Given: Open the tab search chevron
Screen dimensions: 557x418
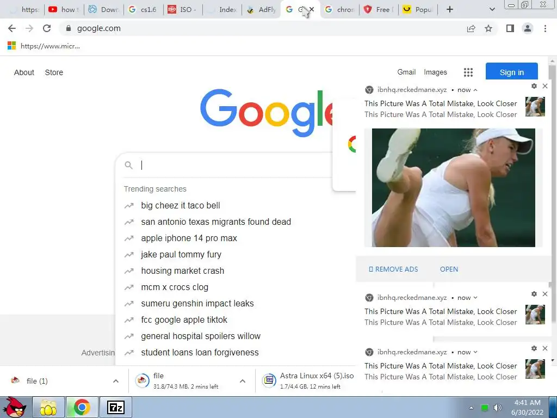Looking at the screenshot, I should (492, 10).
